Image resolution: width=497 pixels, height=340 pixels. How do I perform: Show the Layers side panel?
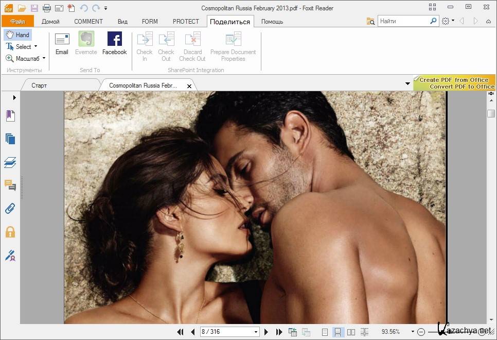[10, 163]
